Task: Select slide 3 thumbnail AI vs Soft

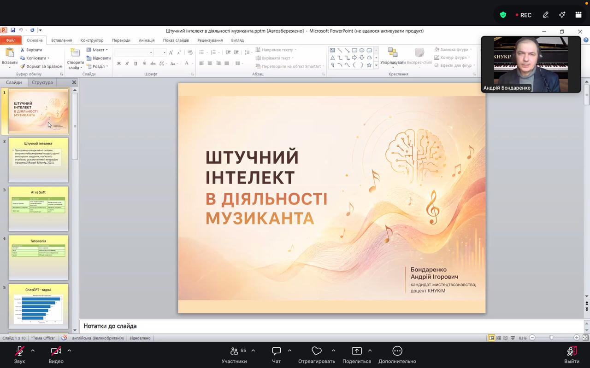Action: 39,208
